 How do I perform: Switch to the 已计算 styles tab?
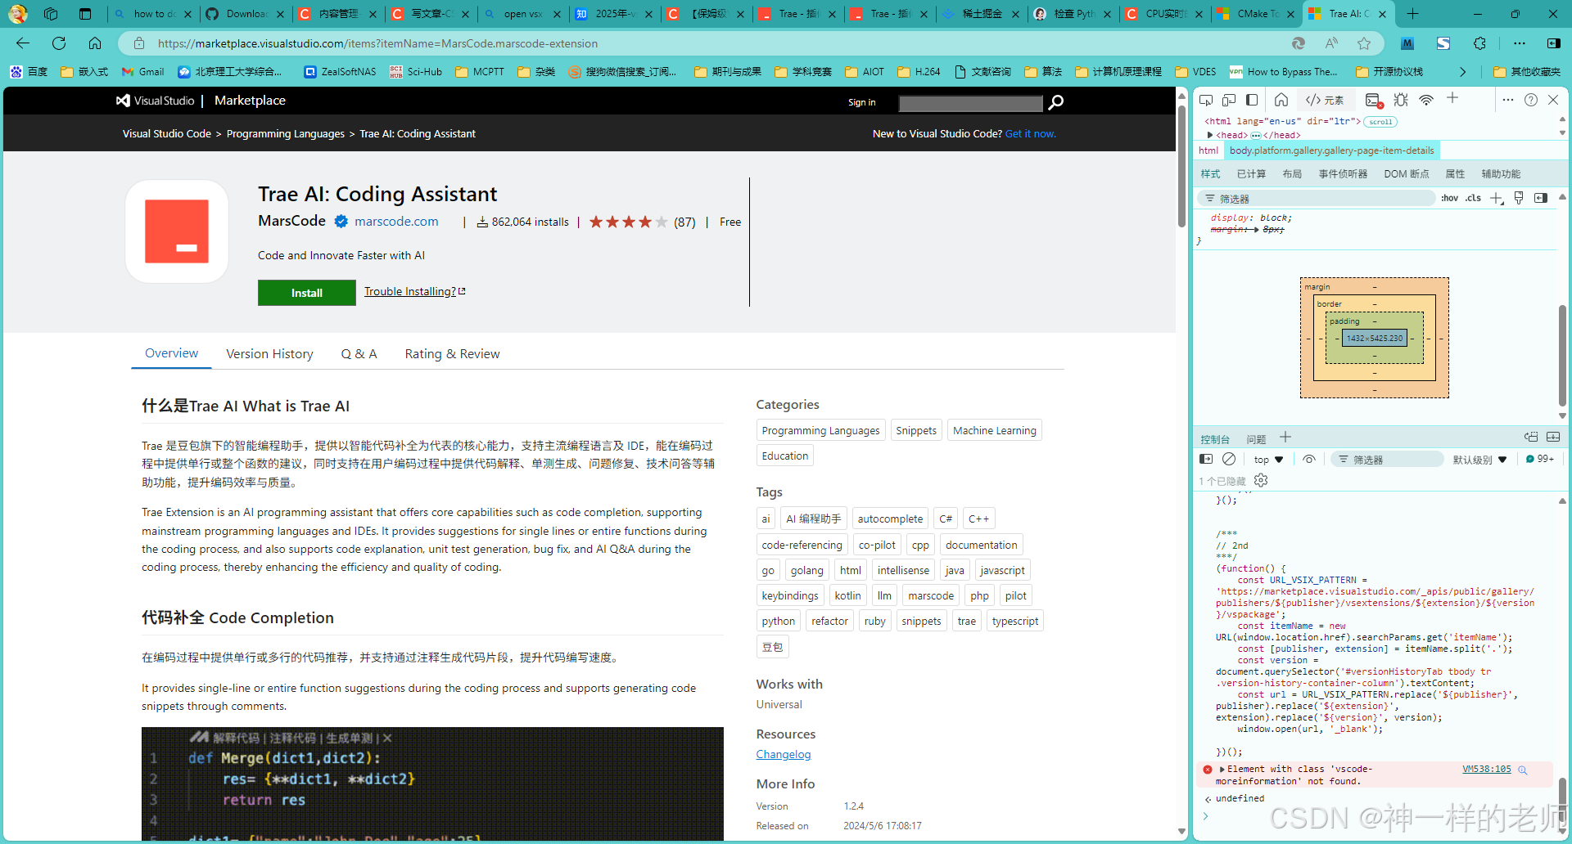coord(1251,174)
